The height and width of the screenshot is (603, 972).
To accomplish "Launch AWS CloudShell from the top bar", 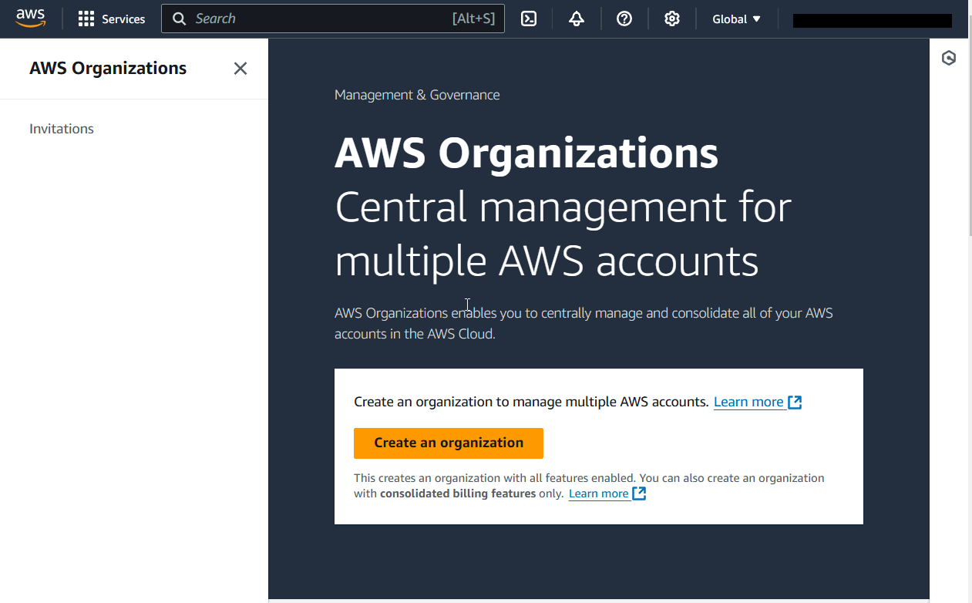I will 529,19.
